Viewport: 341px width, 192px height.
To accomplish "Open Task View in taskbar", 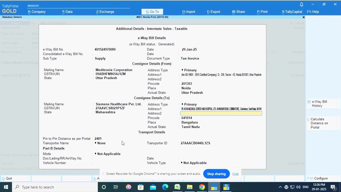I will click(116, 187).
